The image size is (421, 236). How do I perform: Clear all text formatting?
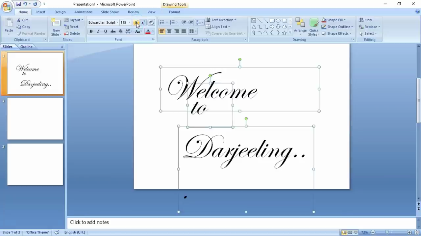pos(151,22)
